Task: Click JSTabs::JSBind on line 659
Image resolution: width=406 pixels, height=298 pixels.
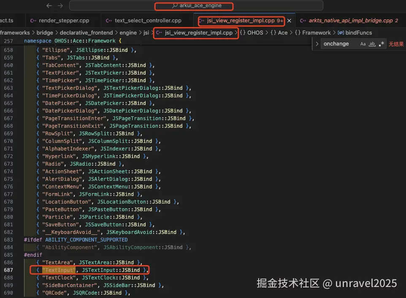Action: point(88,57)
